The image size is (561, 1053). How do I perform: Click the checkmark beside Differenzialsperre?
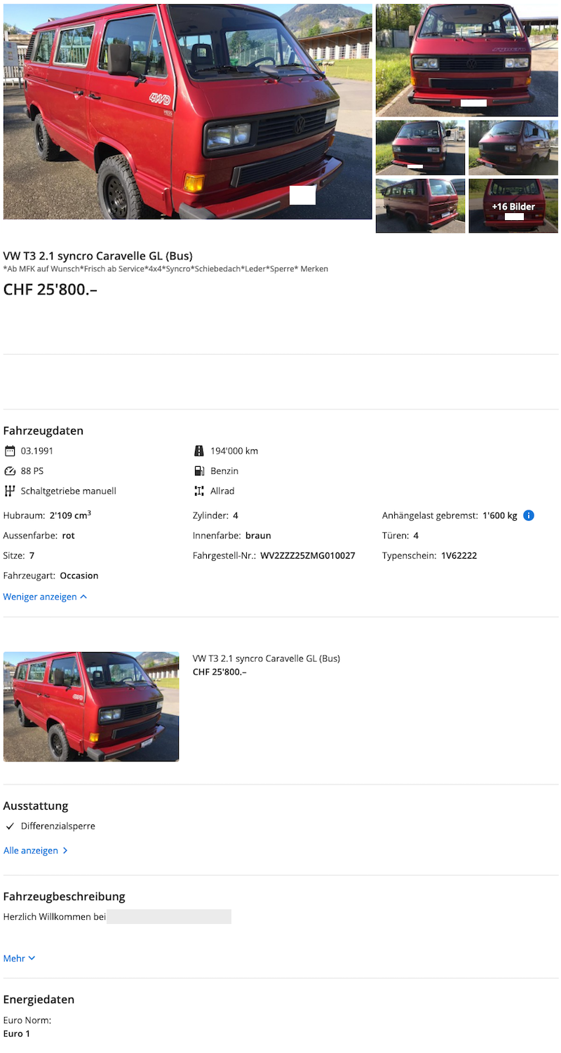pyautogui.click(x=10, y=827)
